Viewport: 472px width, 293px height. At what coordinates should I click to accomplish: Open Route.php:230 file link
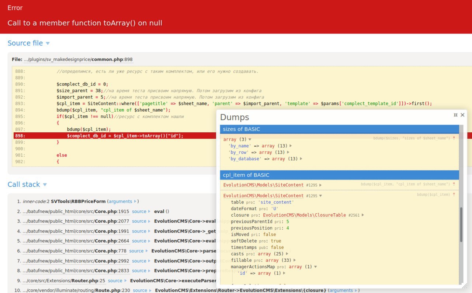pos(76,290)
